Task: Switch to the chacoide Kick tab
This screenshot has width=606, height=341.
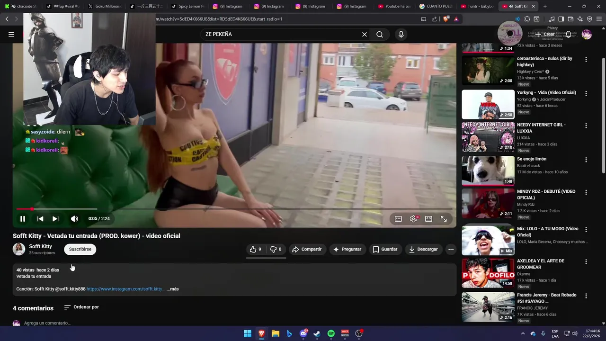Action: click(21, 6)
